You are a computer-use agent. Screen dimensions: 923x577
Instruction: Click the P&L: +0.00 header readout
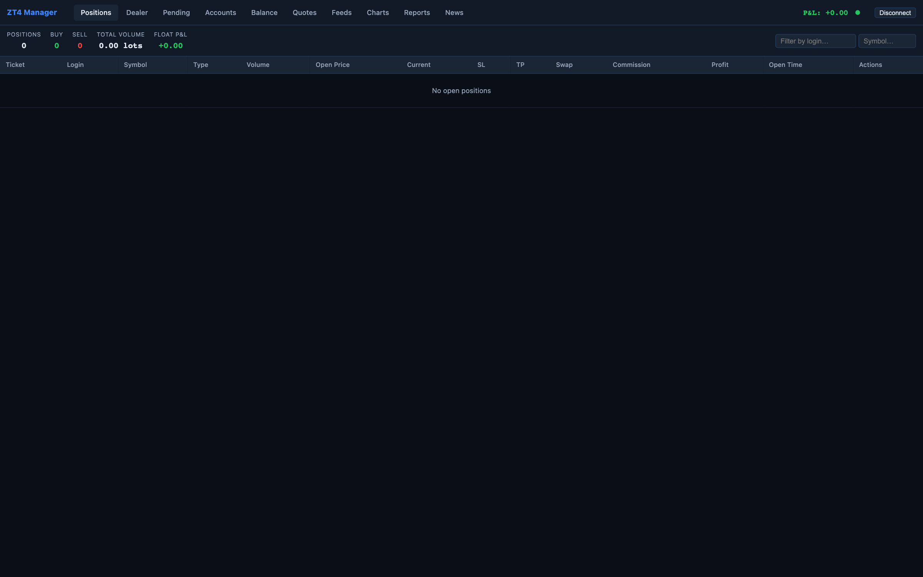coord(825,13)
